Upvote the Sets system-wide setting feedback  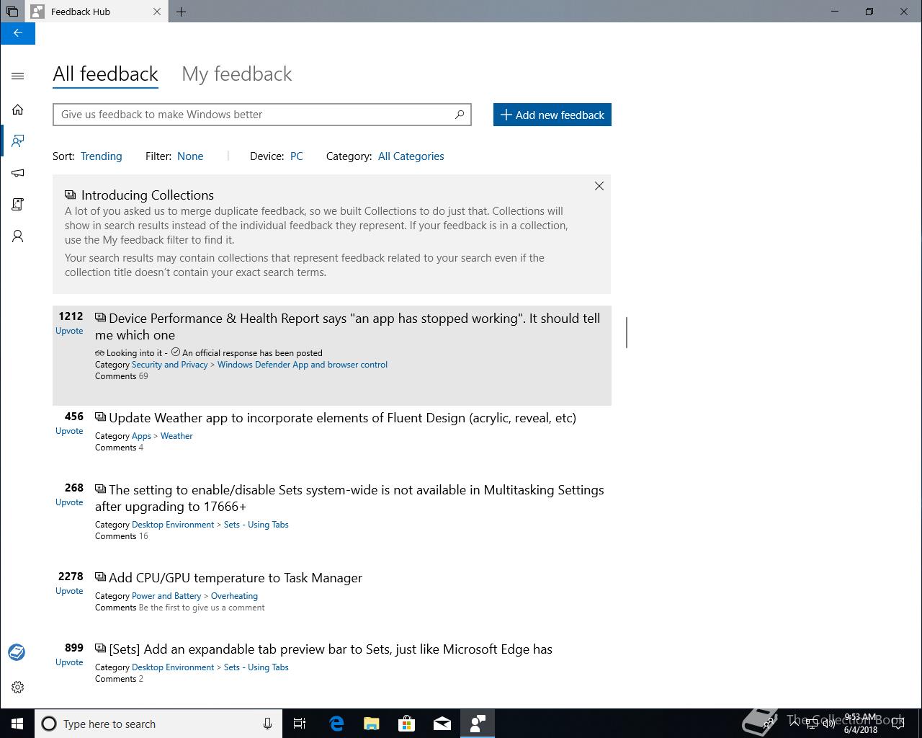[x=69, y=502]
